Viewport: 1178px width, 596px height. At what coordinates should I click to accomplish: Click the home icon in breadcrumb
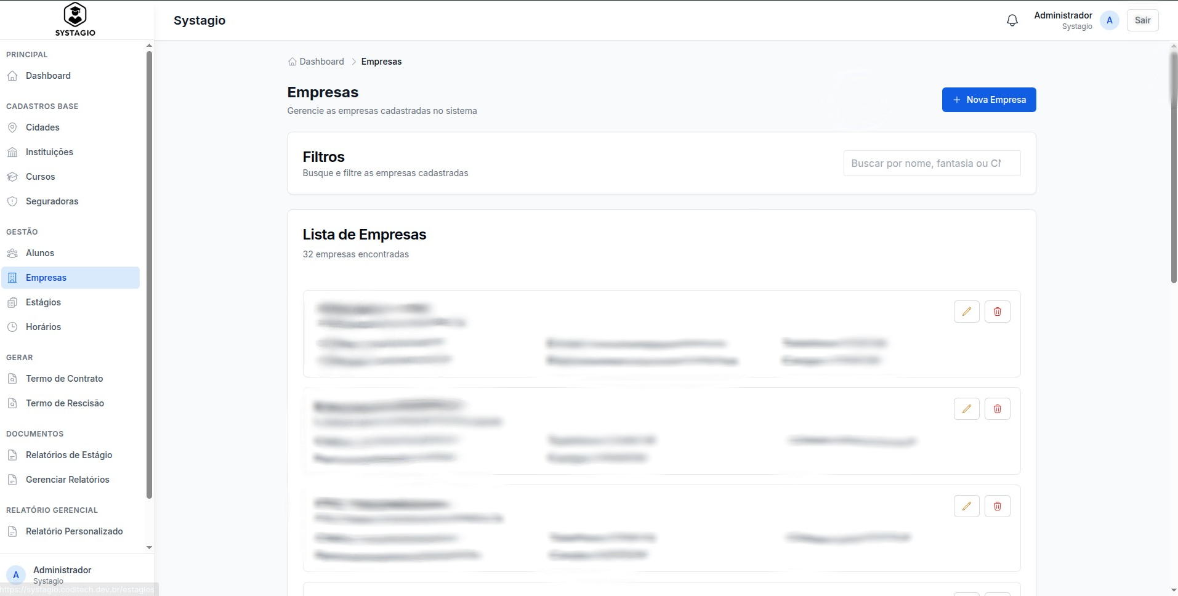tap(292, 62)
